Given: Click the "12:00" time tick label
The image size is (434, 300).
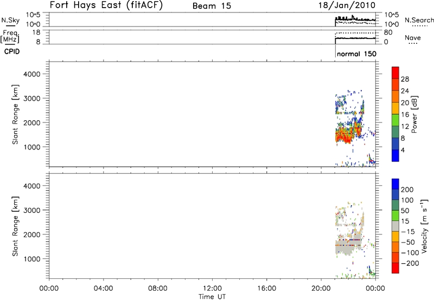Looking at the screenshot, I should (212, 289).
